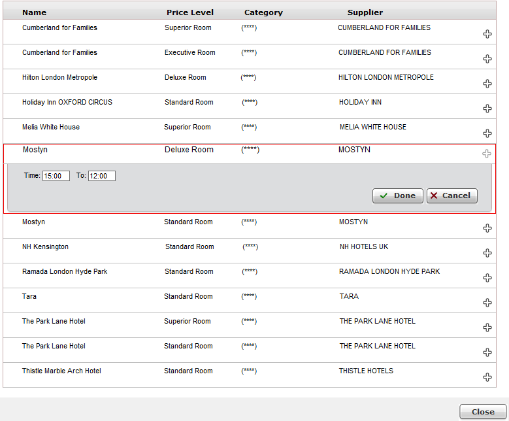Click plus icon for Melia White House
This screenshot has height=421, width=509.
(487, 133)
